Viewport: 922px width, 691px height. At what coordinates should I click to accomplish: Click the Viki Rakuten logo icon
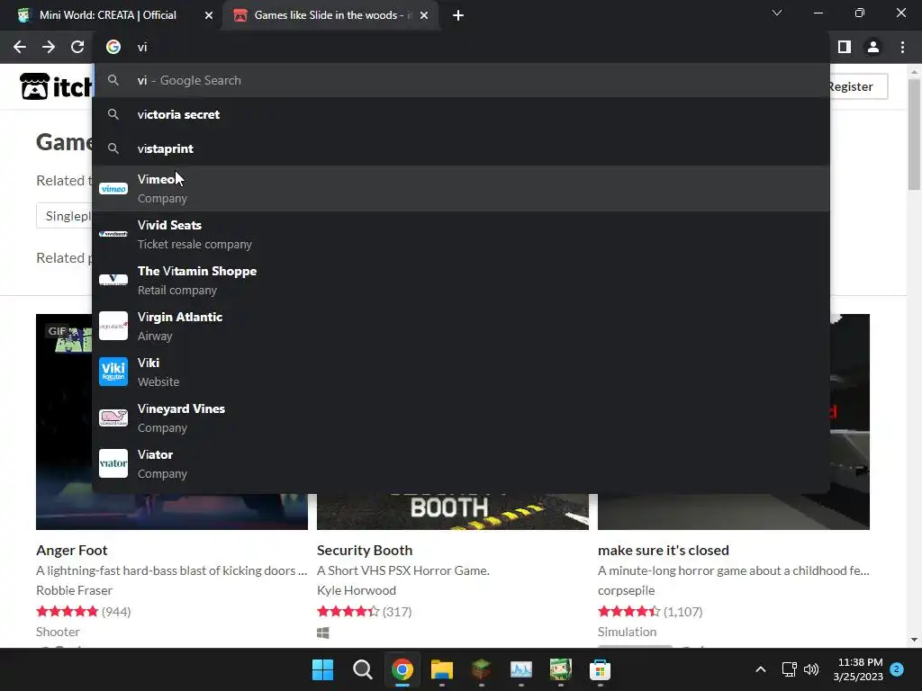click(113, 372)
